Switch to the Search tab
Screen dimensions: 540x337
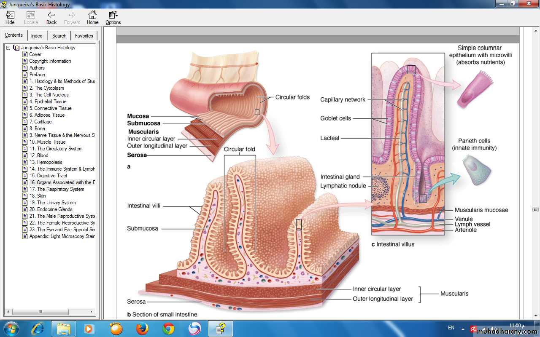[x=59, y=36]
